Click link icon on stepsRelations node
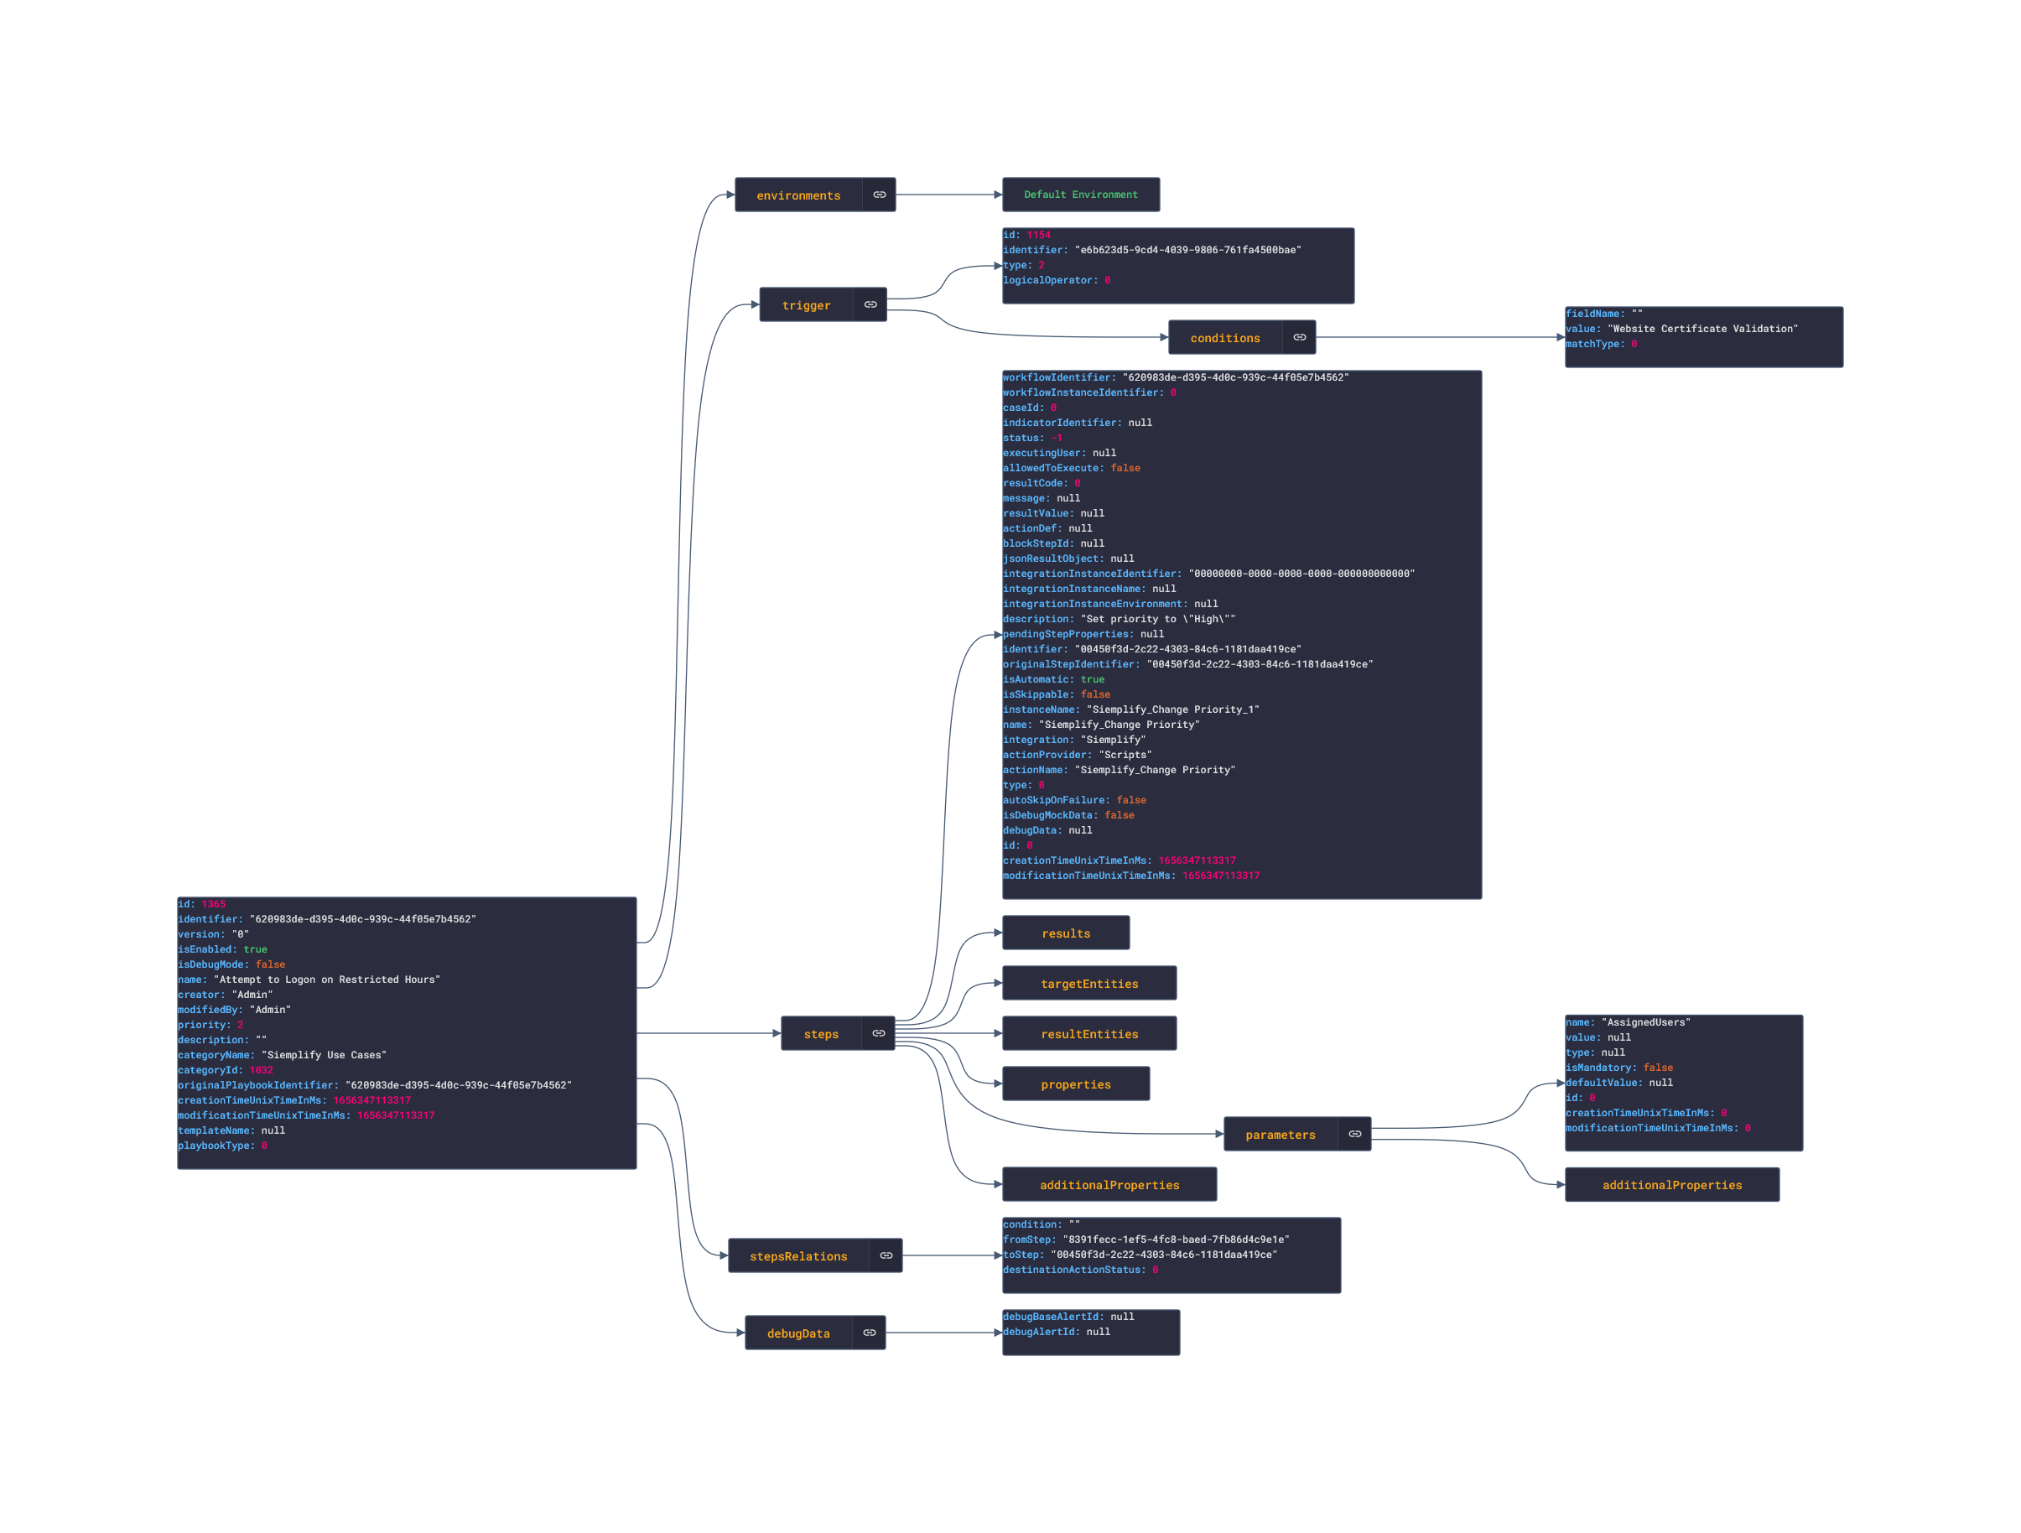 pos(886,1255)
